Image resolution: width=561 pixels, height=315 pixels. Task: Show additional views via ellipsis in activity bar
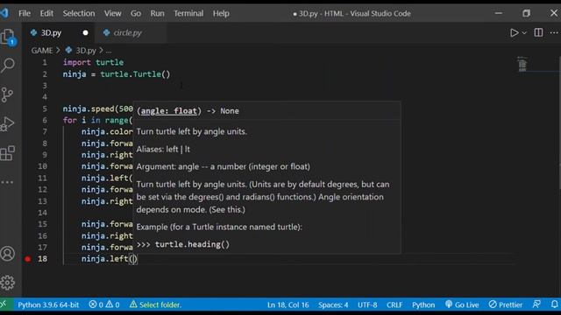[8, 182]
